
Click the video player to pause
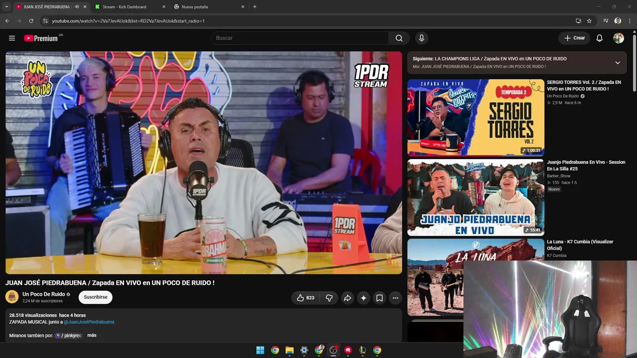(x=204, y=163)
